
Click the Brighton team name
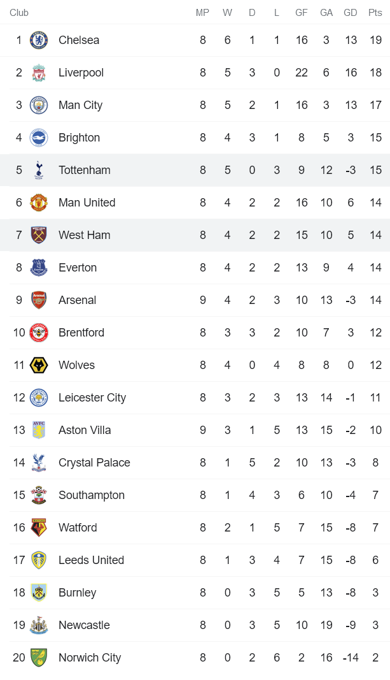click(x=79, y=138)
